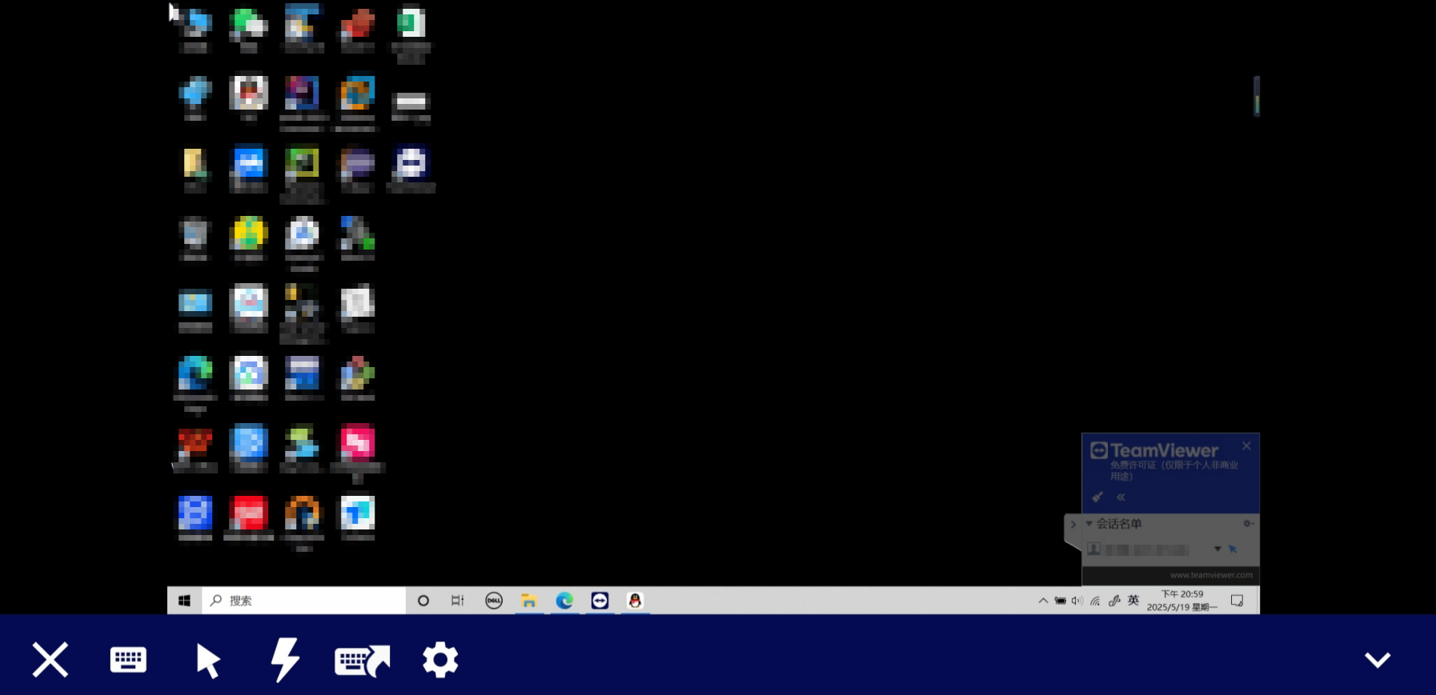
Task: Click the brush icon in TeamViewer panel
Action: point(1097,497)
